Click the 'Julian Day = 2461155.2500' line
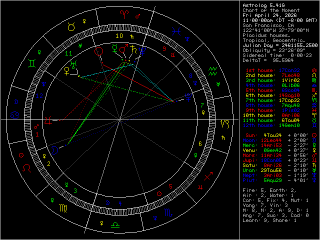 pos(280,45)
